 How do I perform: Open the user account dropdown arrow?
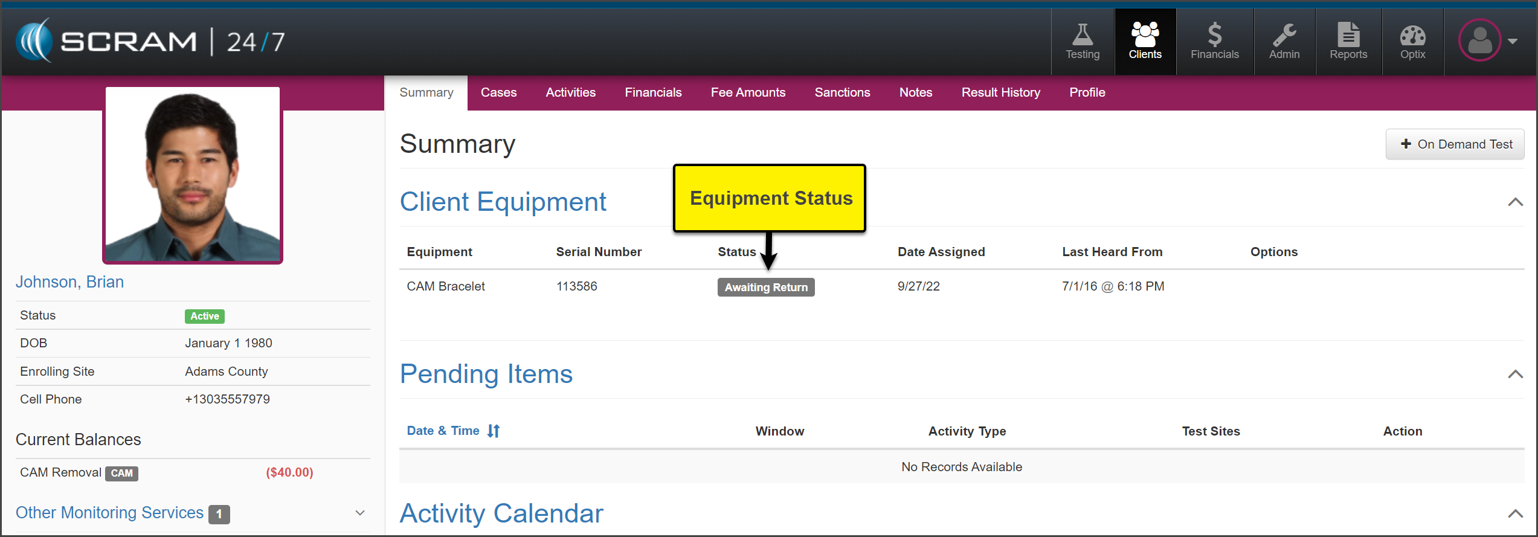1513,41
